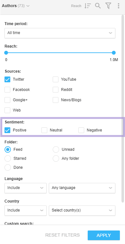Click the Reach slider maximum handle
Image resolution: width=125 pixels, height=244 pixels.
(114, 53)
